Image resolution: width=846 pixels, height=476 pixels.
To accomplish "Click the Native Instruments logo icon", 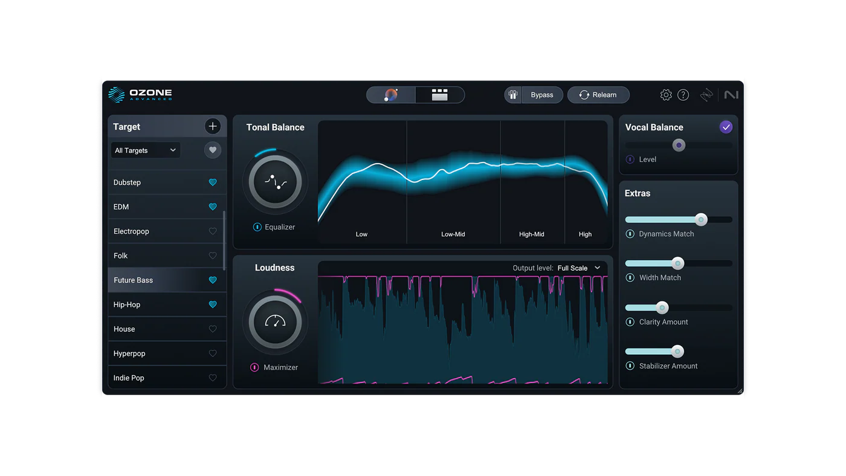I will [731, 95].
